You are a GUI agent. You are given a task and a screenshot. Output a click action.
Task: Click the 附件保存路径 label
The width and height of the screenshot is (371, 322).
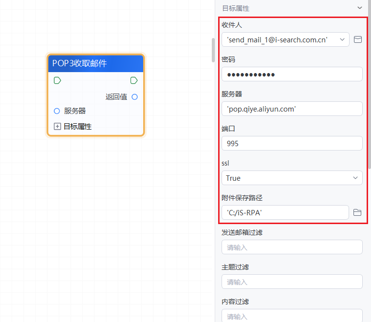click(x=242, y=198)
